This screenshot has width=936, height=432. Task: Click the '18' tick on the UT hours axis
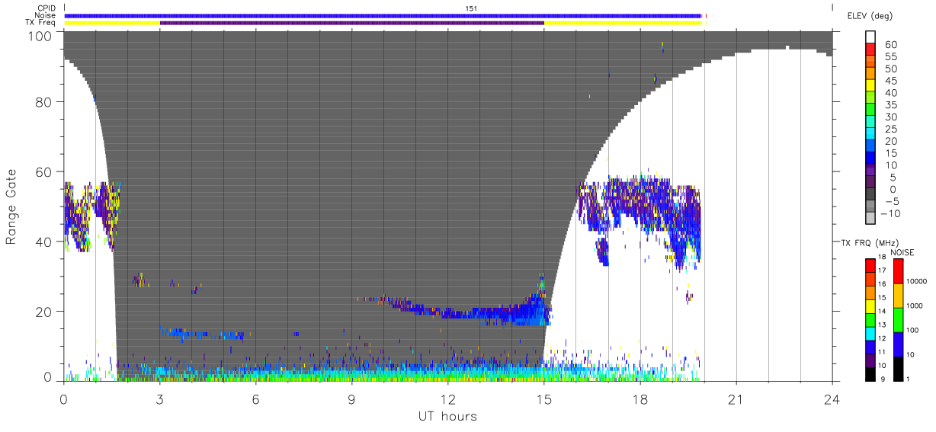[x=639, y=398]
